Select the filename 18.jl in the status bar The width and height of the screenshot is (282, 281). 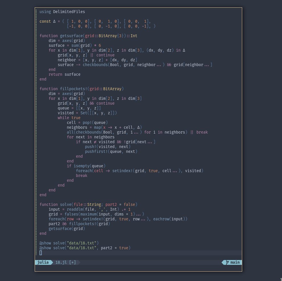(x=61, y=262)
